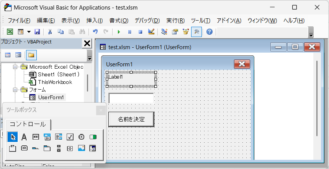
Task: Click the Break pause icon
Action: pos(130,32)
